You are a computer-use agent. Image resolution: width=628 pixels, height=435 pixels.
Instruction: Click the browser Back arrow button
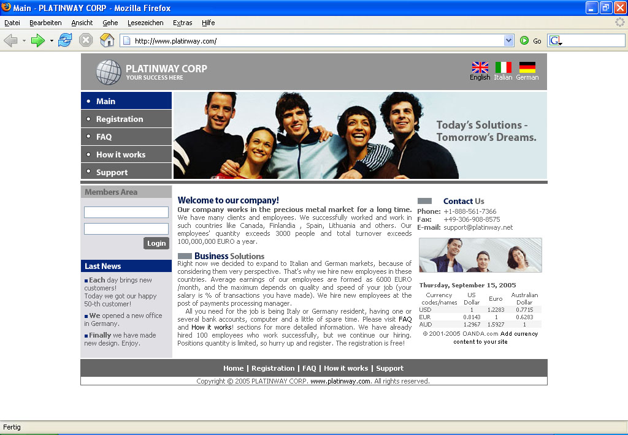11,40
